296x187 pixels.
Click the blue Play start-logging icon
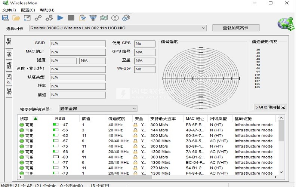coord(60,18)
